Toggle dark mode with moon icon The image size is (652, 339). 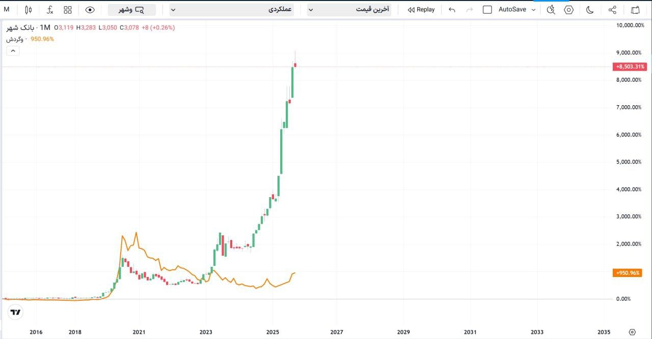tap(590, 10)
